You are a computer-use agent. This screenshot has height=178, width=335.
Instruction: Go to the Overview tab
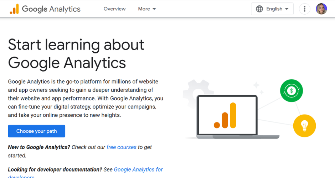(114, 9)
